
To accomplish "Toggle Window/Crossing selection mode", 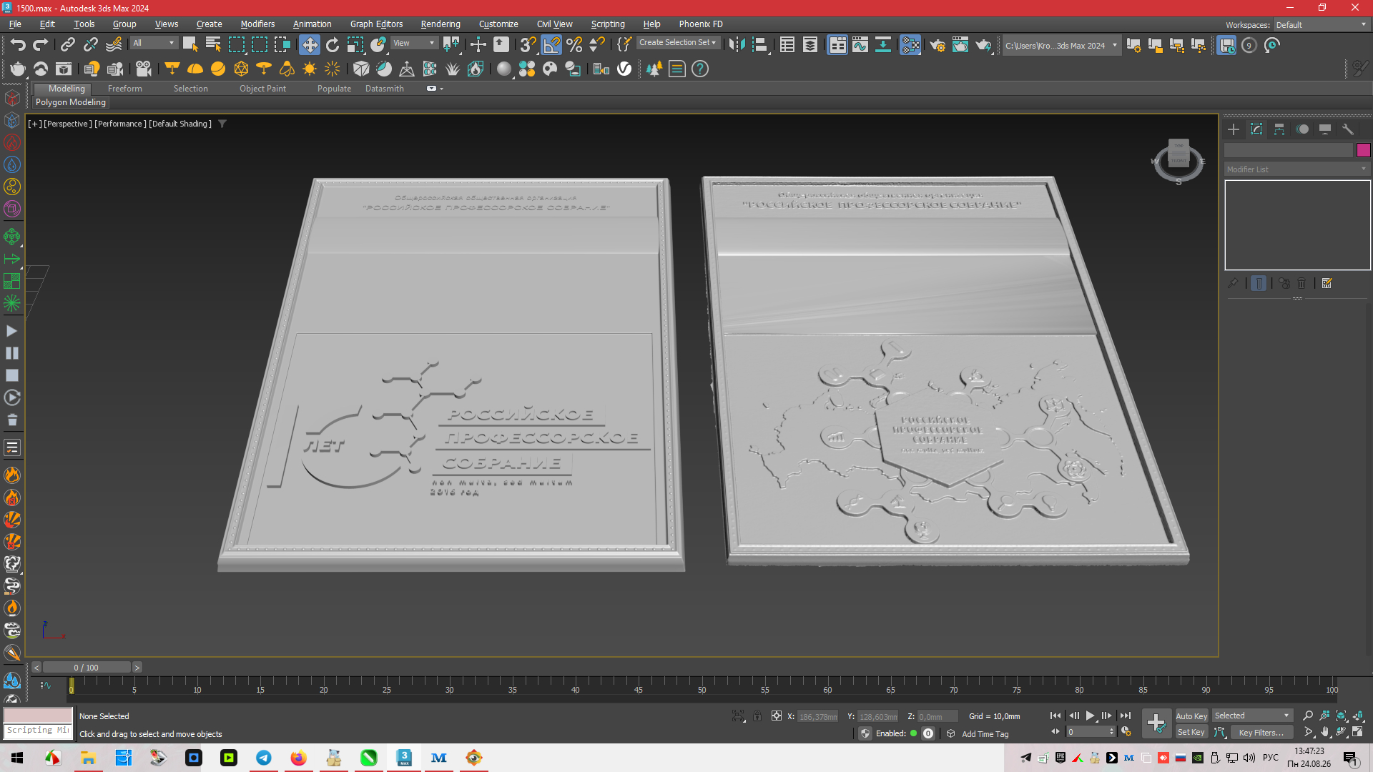I will (x=282, y=45).
